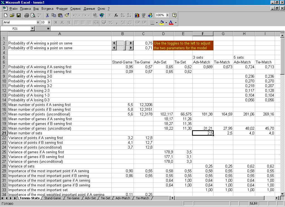
Task: Toggle bold formatting Ж button
Action: 56,23
